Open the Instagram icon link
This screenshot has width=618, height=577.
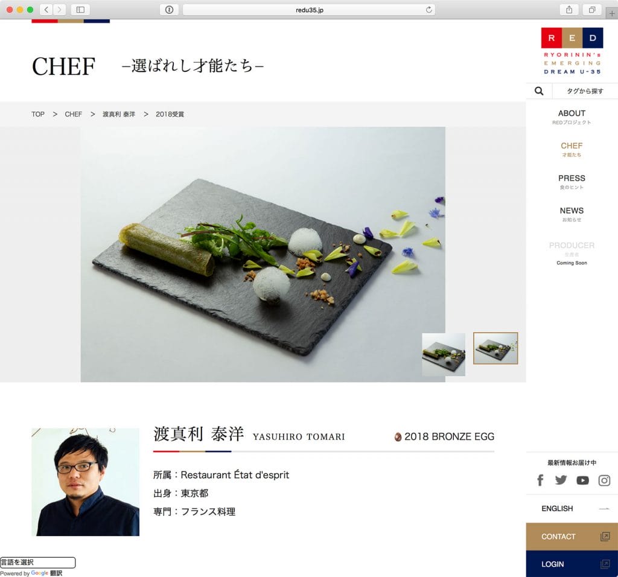604,480
